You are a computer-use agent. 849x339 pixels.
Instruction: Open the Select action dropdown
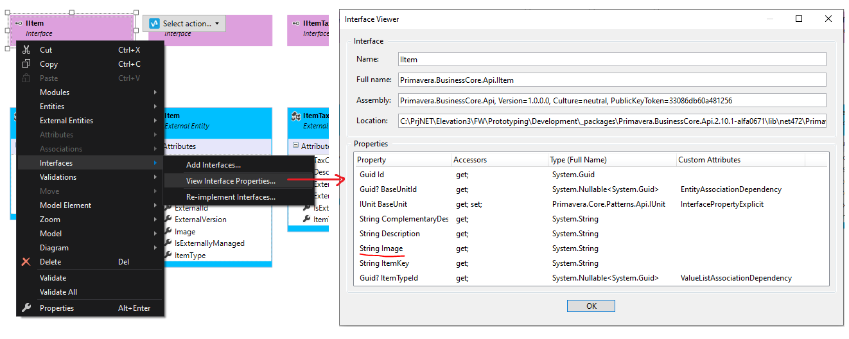point(184,24)
